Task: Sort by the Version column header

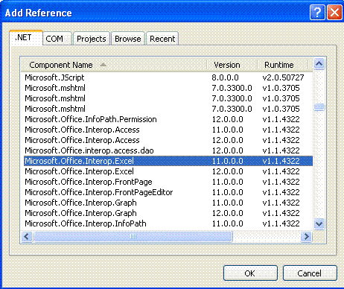Action: [232, 65]
